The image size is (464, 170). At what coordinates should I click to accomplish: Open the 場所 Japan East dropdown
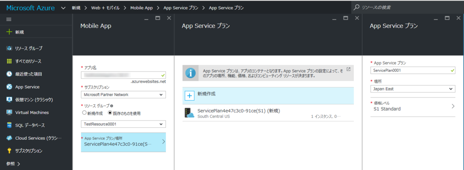click(x=413, y=88)
